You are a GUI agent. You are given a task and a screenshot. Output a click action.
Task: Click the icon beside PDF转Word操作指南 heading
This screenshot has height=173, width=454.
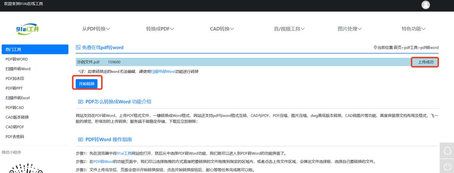click(x=80, y=140)
